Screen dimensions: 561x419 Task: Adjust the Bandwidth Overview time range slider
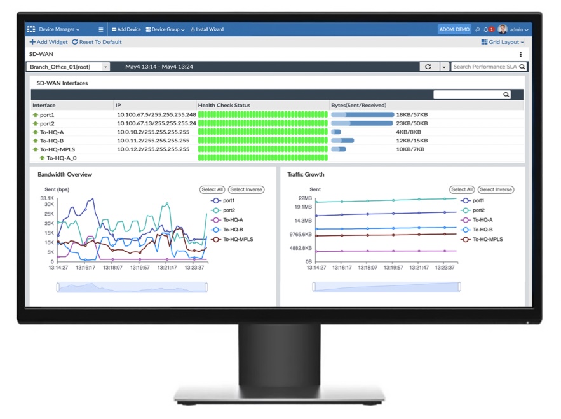(132, 287)
